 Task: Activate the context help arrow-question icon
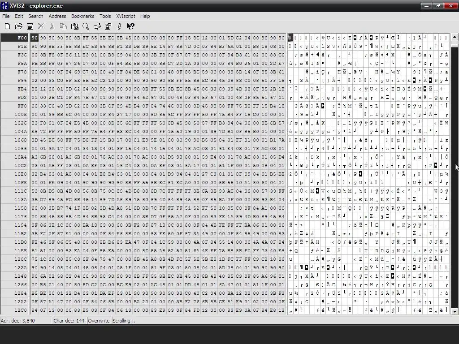(x=130, y=26)
